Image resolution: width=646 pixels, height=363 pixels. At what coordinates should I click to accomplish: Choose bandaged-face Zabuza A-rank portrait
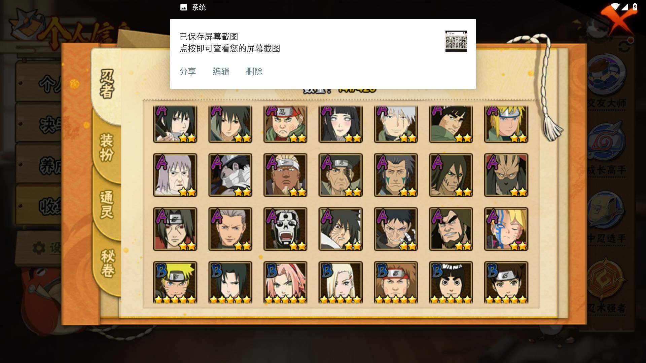pyautogui.click(x=230, y=175)
